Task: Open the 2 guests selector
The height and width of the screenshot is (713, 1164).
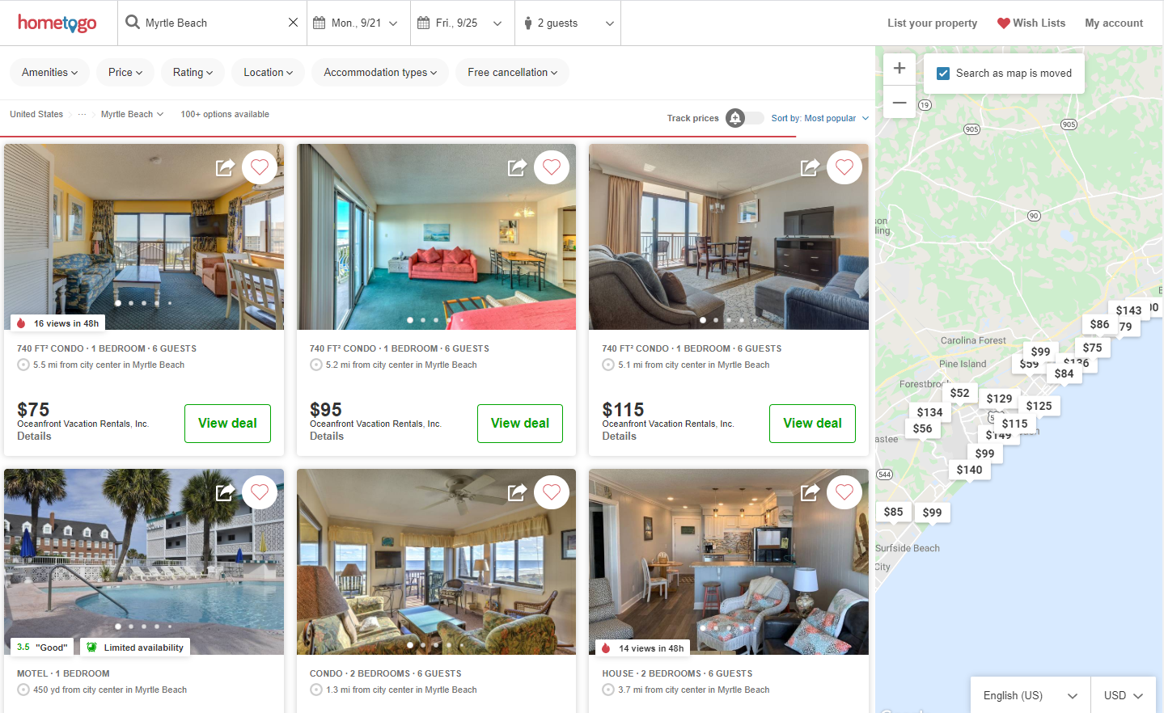Action: tap(568, 23)
